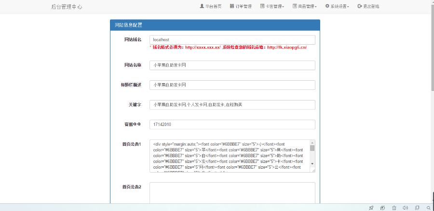Focus the 网站域名 field containing localhost

(232, 40)
